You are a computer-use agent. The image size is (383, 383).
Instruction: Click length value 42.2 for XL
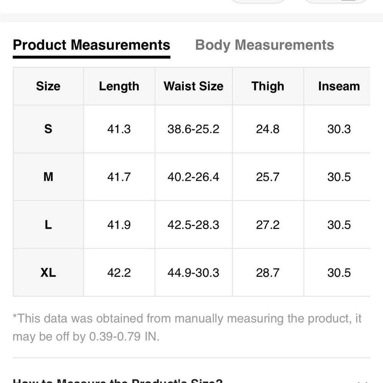click(x=119, y=273)
